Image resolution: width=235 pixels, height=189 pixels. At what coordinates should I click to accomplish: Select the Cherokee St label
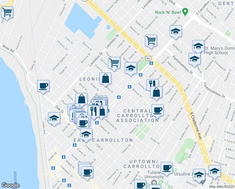coord(113,175)
